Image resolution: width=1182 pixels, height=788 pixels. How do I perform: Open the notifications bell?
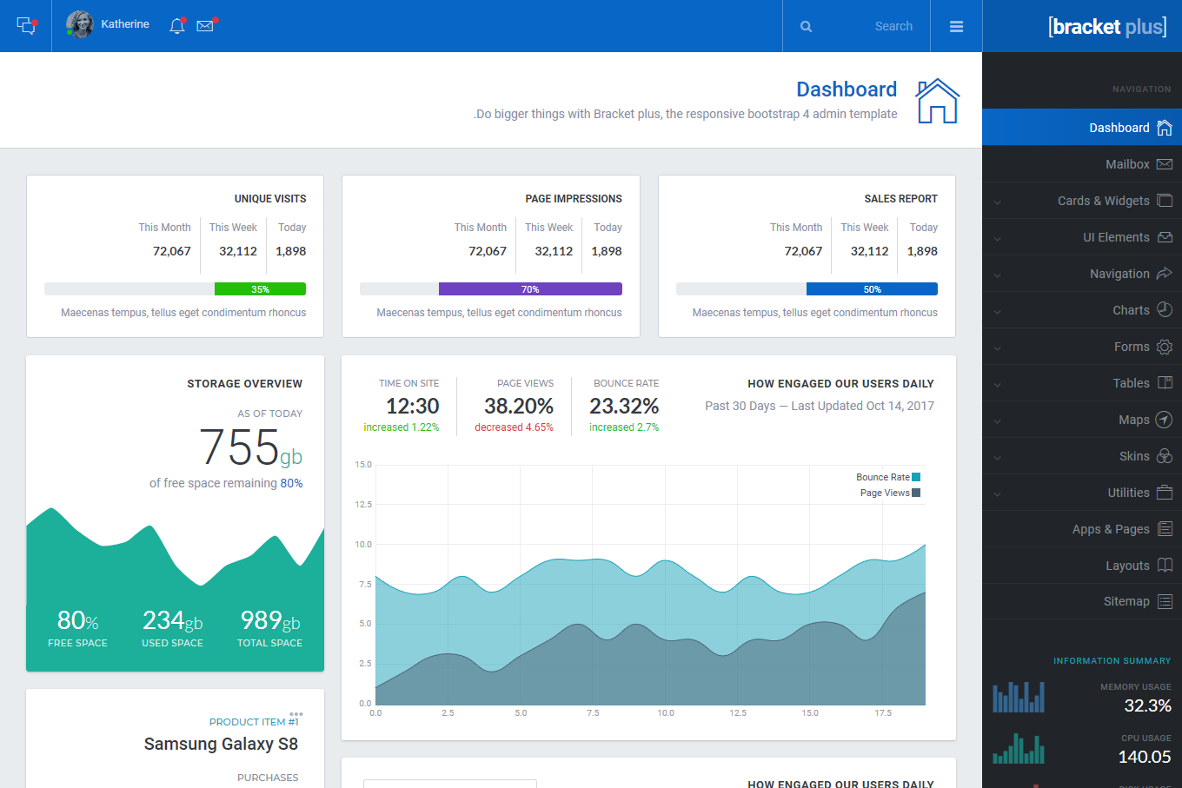pos(177,26)
